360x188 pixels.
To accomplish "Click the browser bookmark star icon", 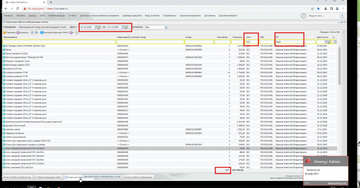I will coord(318,8).
